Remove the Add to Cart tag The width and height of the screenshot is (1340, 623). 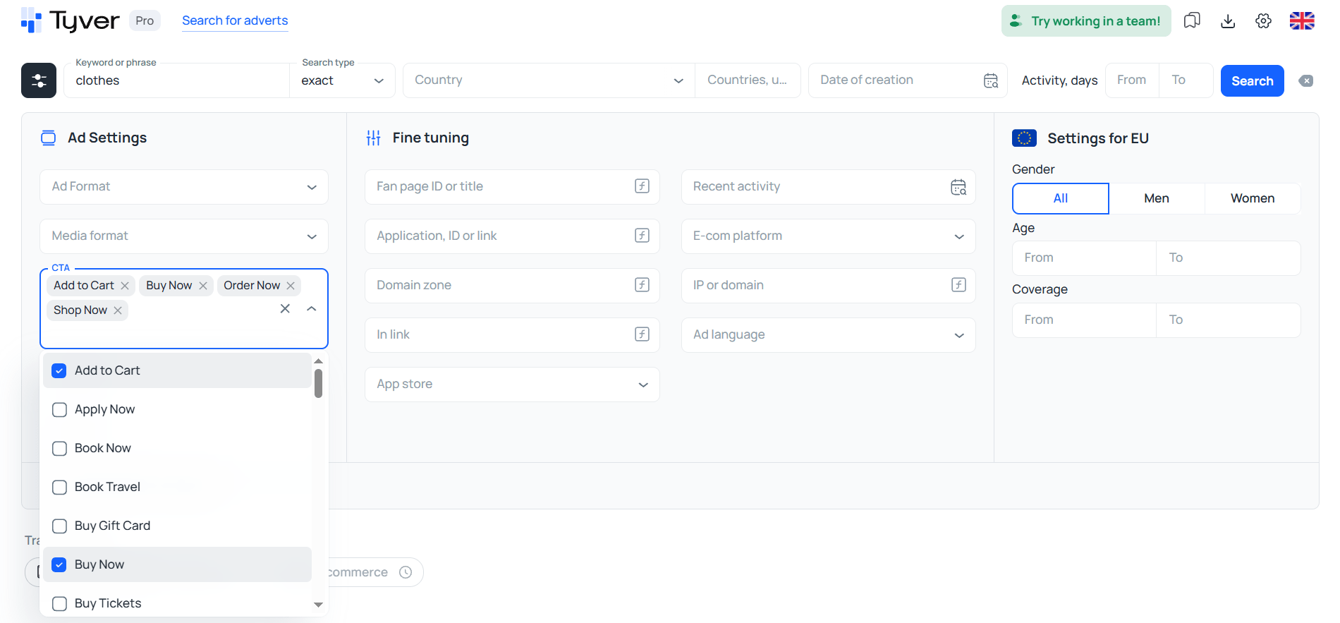coord(125,286)
